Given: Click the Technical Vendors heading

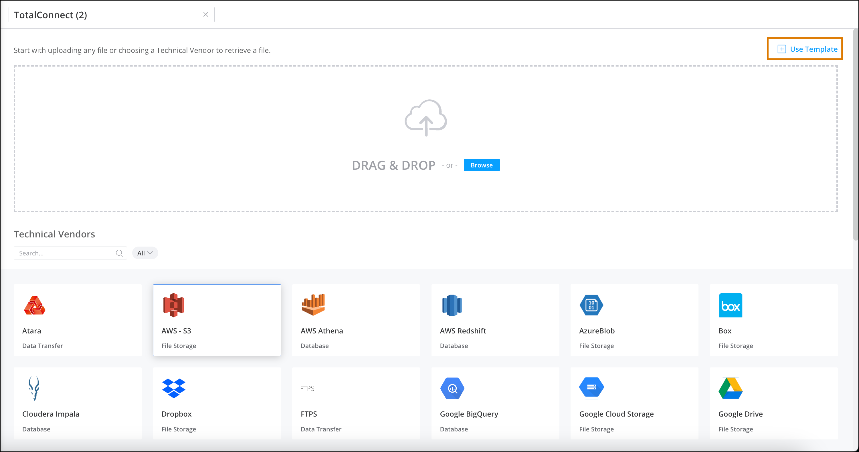Looking at the screenshot, I should (54, 234).
